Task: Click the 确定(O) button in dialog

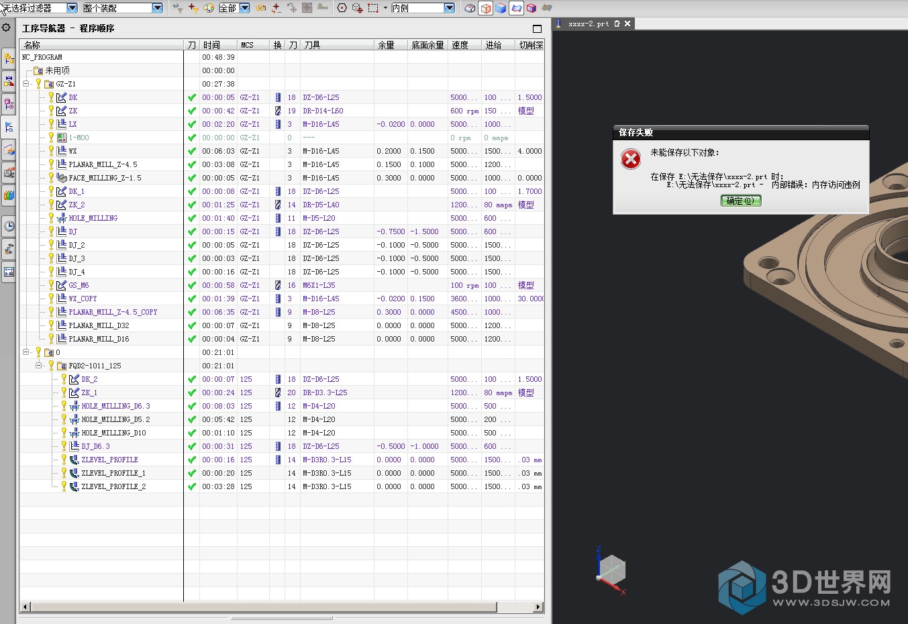Action: tap(741, 201)
